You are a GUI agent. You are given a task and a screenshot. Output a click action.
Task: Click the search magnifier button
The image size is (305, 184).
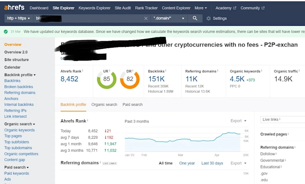point(195,18)
